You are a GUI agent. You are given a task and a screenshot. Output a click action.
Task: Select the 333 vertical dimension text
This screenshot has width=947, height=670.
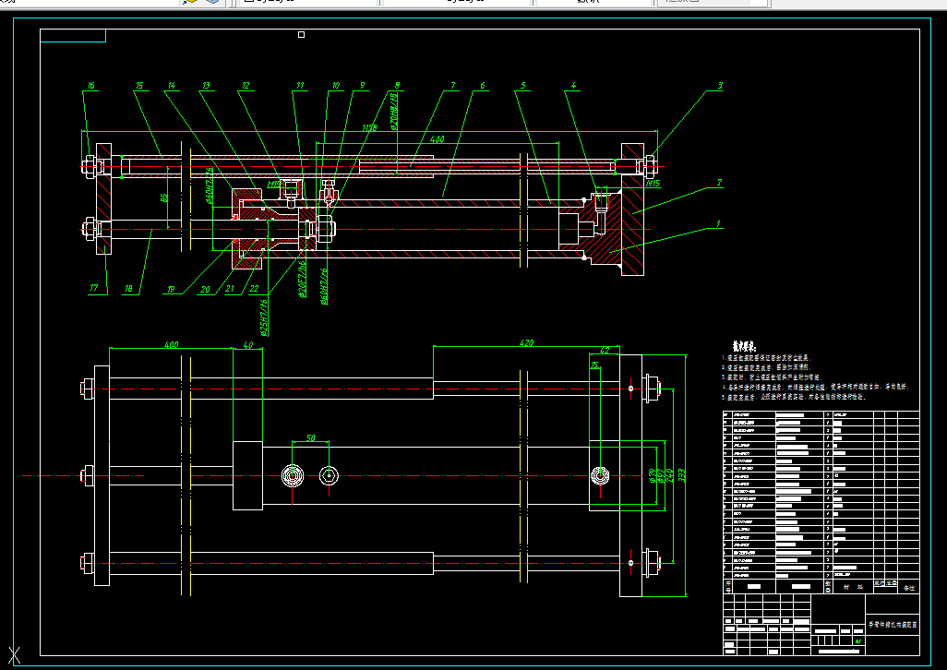(x=682, y=475)
